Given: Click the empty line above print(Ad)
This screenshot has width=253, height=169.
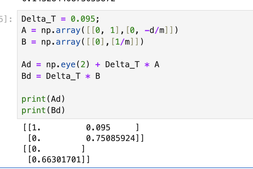Looking at the screenshot, I should [94, 88].
